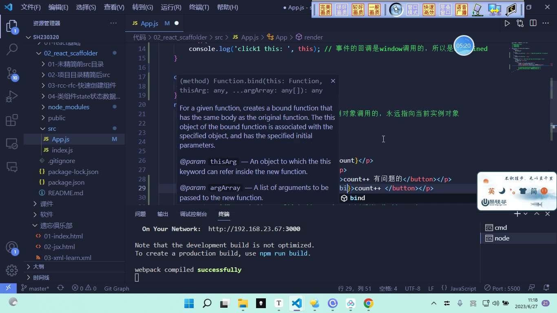Open the Run and Debug view

point(12,97)
